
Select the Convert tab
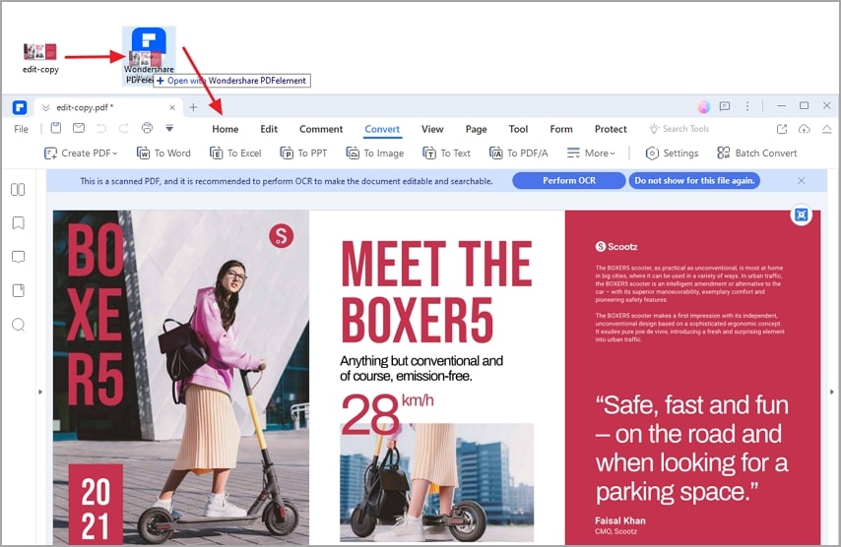[382, 129]
